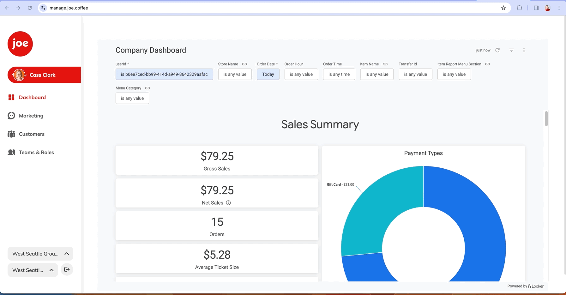Click the Payment Types chart title
The width and height of the screenshot is (566, 295).
pyautogui.click(x=424, y=153)
